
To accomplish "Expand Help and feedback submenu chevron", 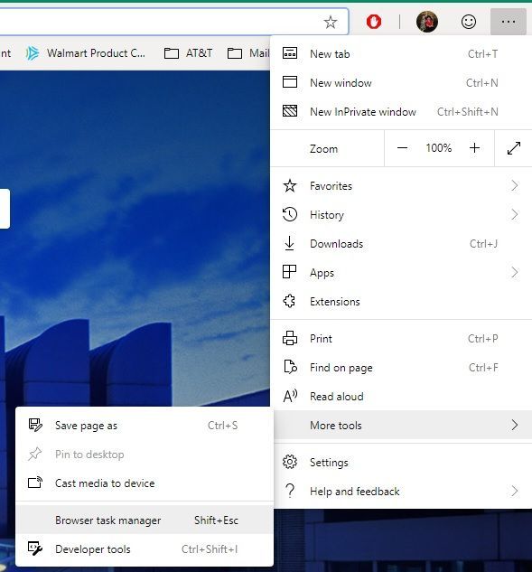I will click(x=515, y=491).
